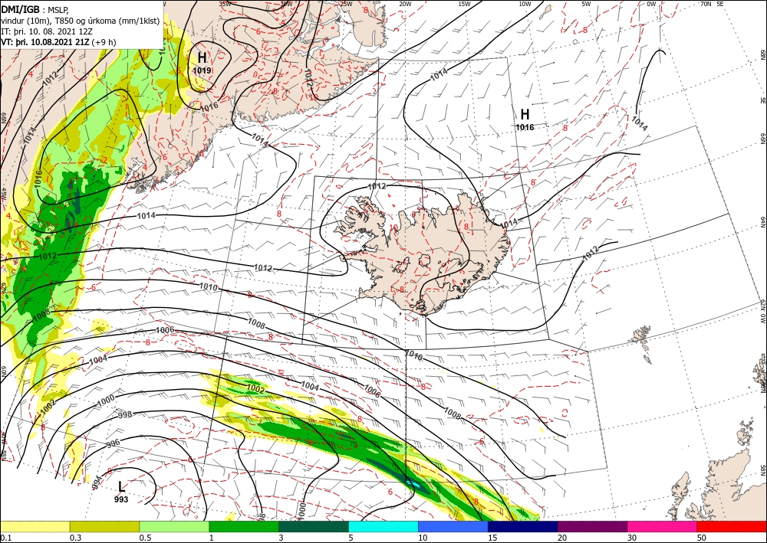
Task: Click the 'VT: þri. 10.08.2021 21Z' valid time line
Action: click(x=58, y=42)
